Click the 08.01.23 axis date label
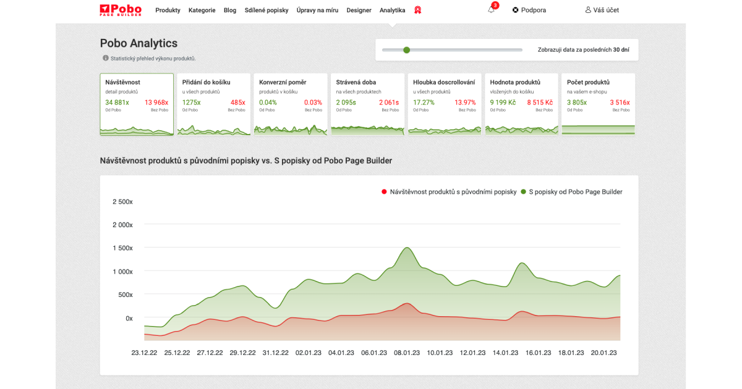This screenshot has height=389, width=742. coord(406,353)
